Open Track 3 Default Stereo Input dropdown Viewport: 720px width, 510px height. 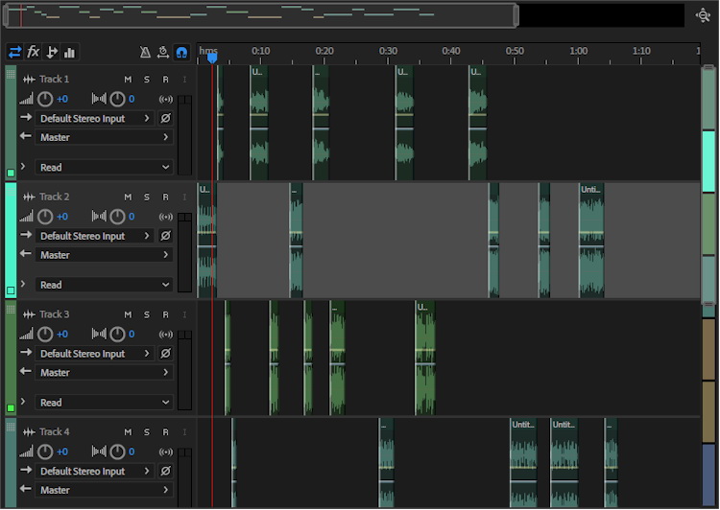[x=95, y=354]
